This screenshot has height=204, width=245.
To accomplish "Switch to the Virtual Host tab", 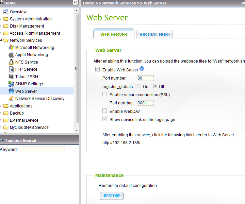I will tap(154, 34).
